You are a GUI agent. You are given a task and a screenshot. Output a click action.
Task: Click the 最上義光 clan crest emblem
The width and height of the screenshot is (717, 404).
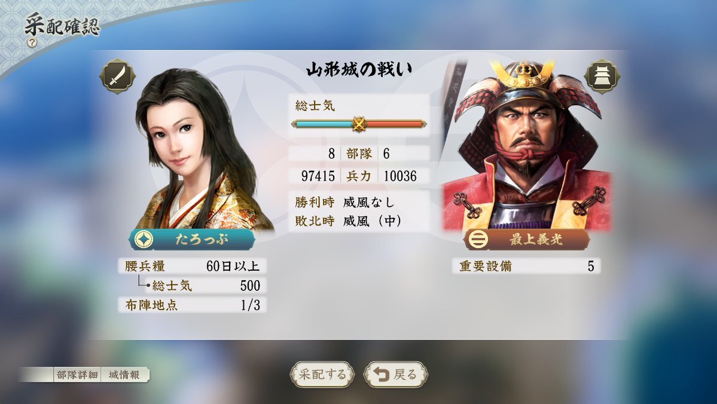coord(478,240)
